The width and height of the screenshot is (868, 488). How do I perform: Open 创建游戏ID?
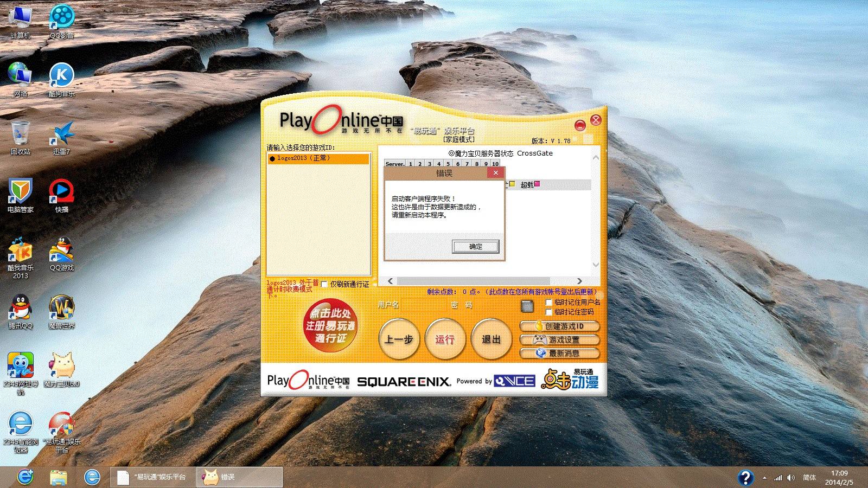point(559,326)
